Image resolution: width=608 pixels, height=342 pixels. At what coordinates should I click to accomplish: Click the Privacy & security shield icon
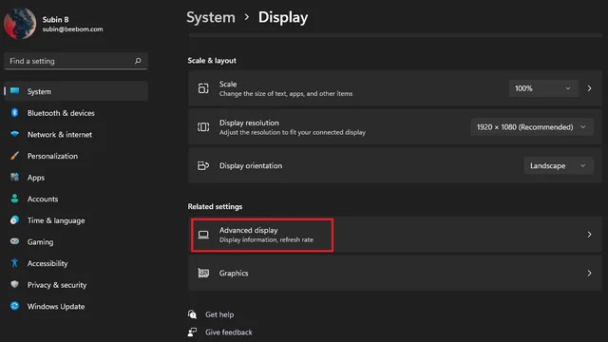[15, 284]
